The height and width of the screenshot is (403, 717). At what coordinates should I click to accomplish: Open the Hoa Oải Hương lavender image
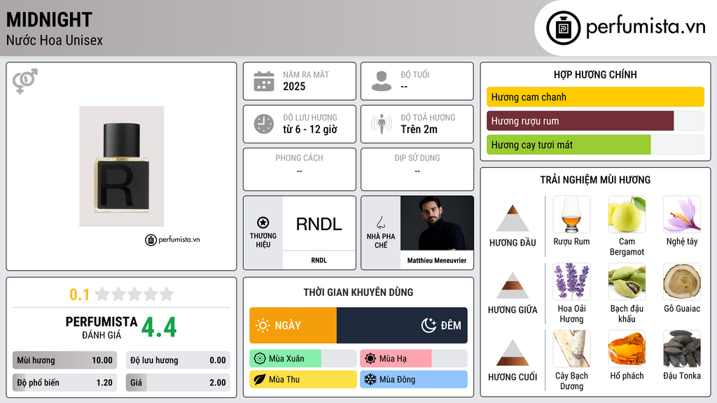pos(571,281)
